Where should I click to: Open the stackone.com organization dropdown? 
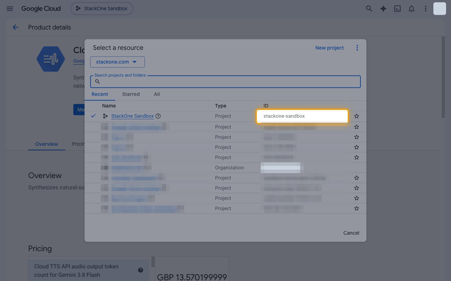click(117, 62)
